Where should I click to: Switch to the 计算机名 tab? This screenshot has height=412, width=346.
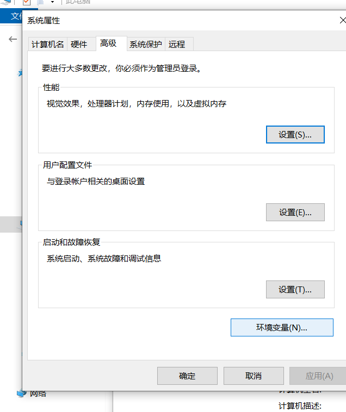pos(47,44)
